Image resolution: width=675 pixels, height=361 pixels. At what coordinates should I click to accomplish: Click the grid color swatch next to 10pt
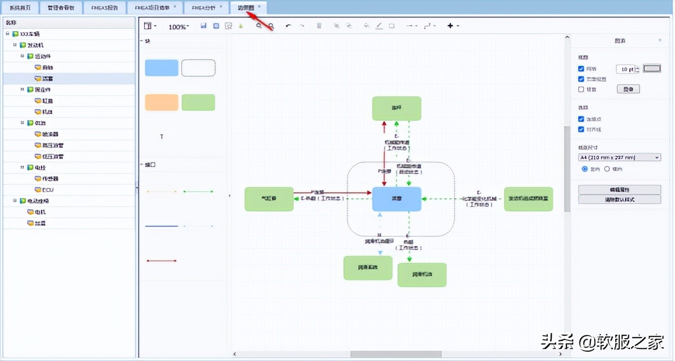coord(652,69)
